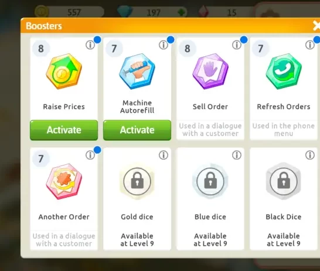View Gold dice info details
The image size is (320, 271).
coord(164,155)
